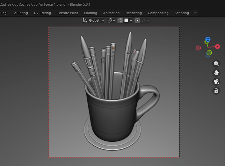Screen dimensions: 225x166
Task: Click the negative X red circle on the gizmo
Action: pos(198,48)
